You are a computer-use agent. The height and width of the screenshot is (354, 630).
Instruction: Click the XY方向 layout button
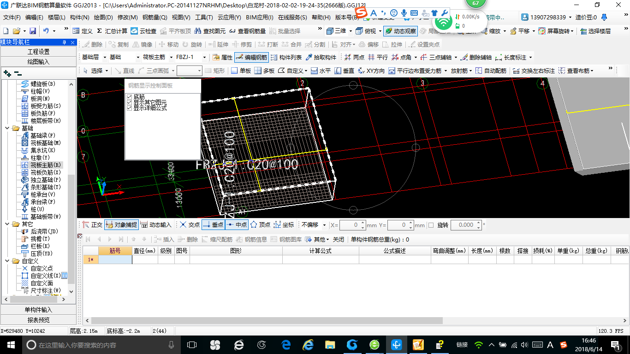click(x=371, y=71)
